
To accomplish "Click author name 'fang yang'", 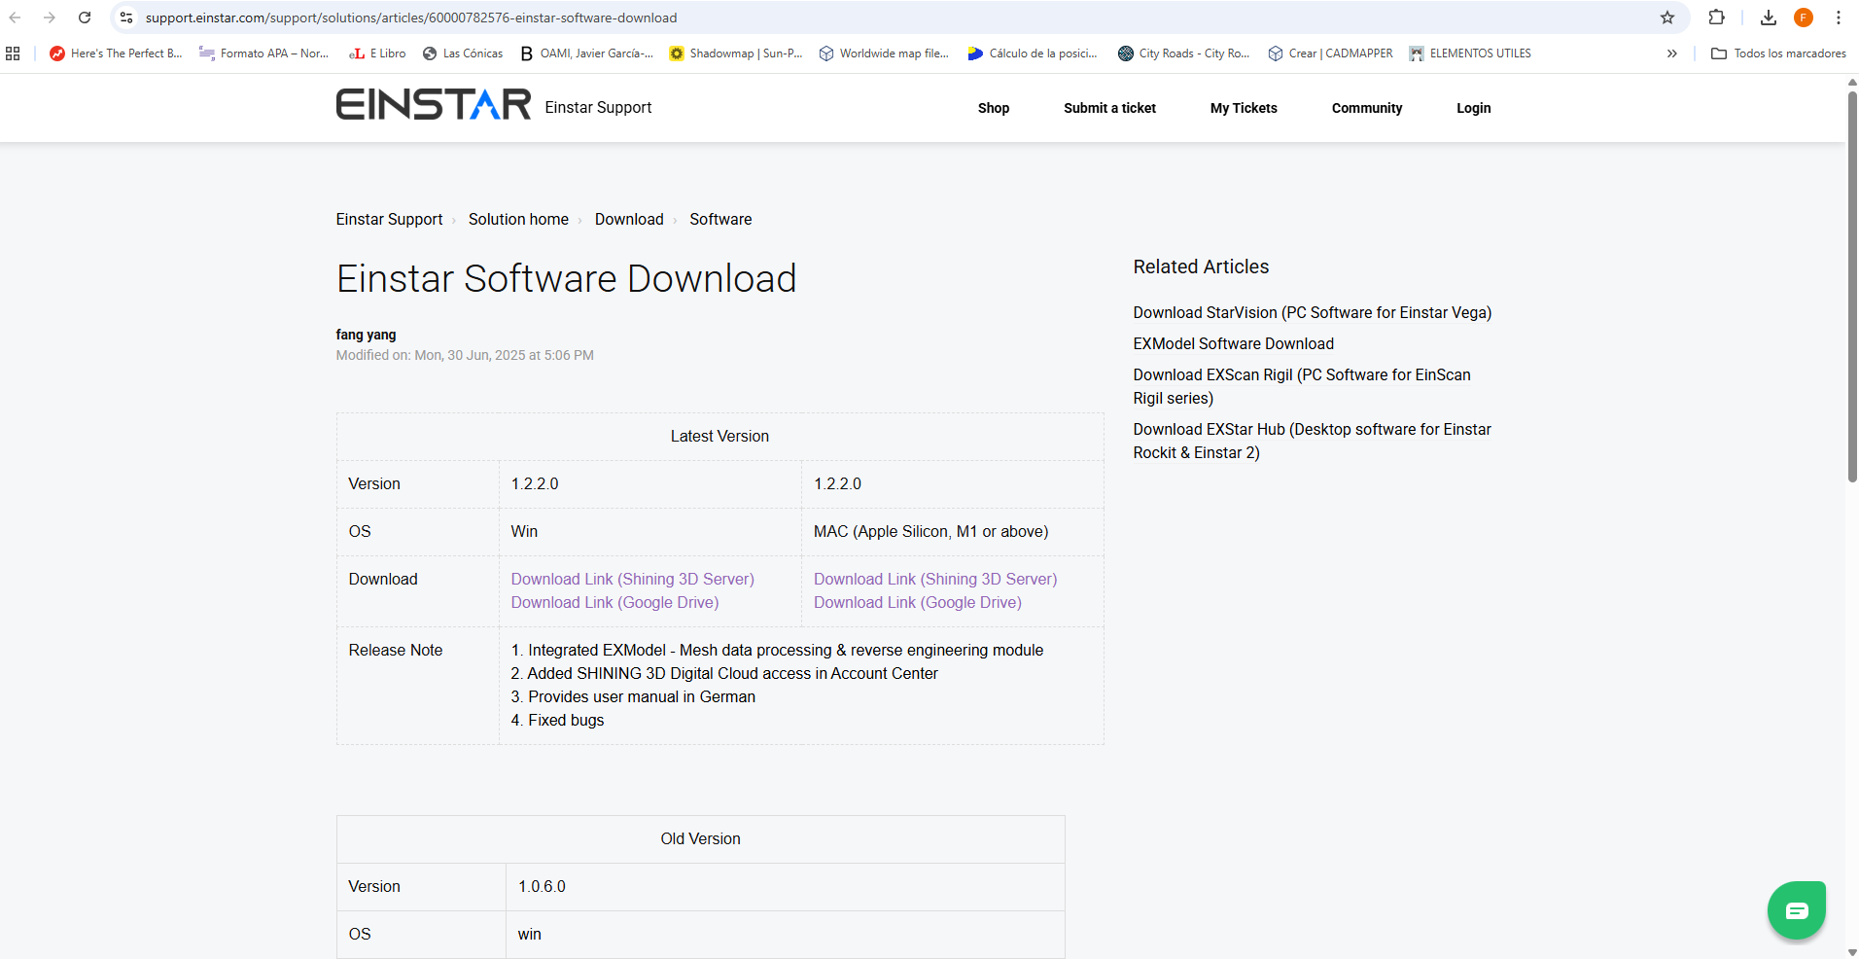I will pos(367,335).
